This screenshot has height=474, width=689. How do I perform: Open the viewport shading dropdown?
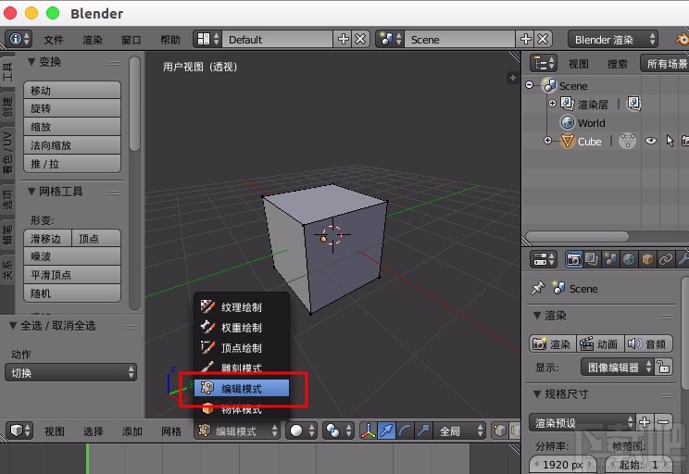coord(302,430)
